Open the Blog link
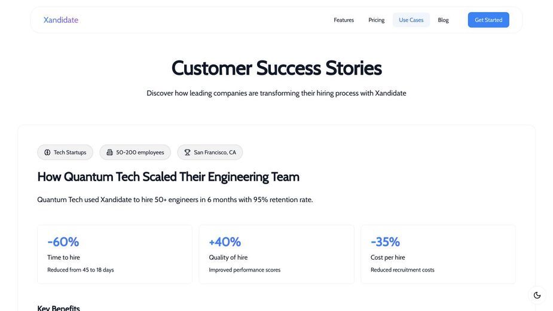This screenshot has height=311, width=553. [x=443, y=20]
